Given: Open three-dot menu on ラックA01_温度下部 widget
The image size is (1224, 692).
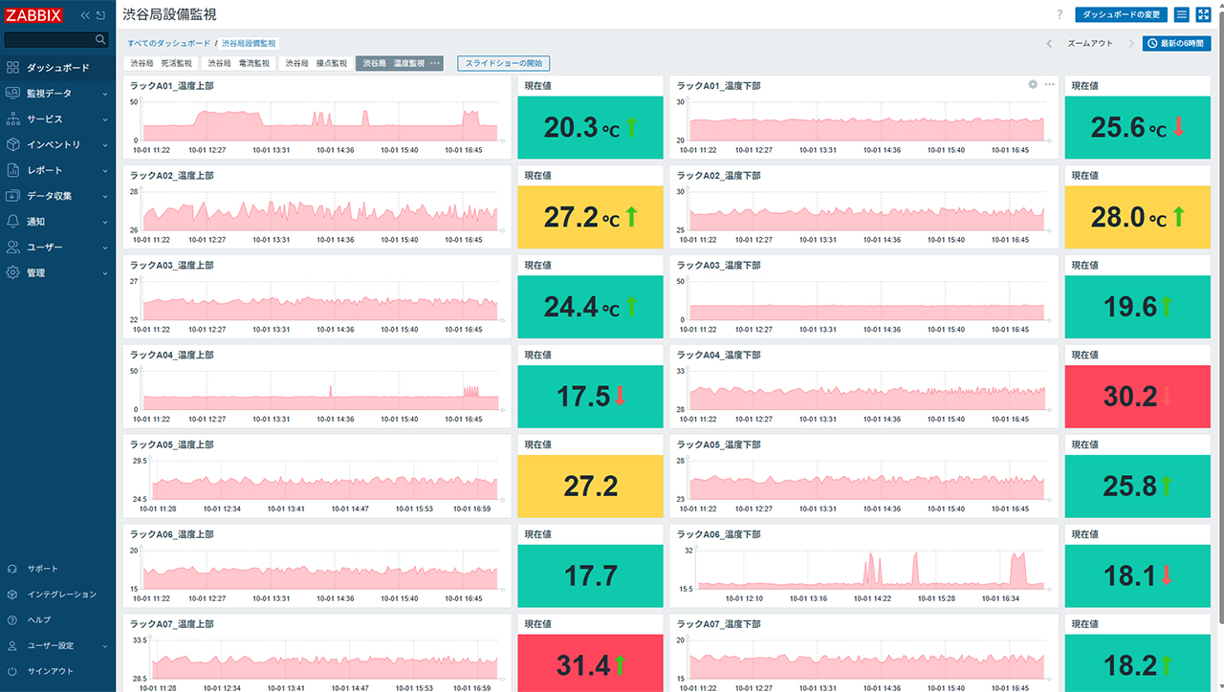Looking at the screenshot, I should tap(1050, 85).
